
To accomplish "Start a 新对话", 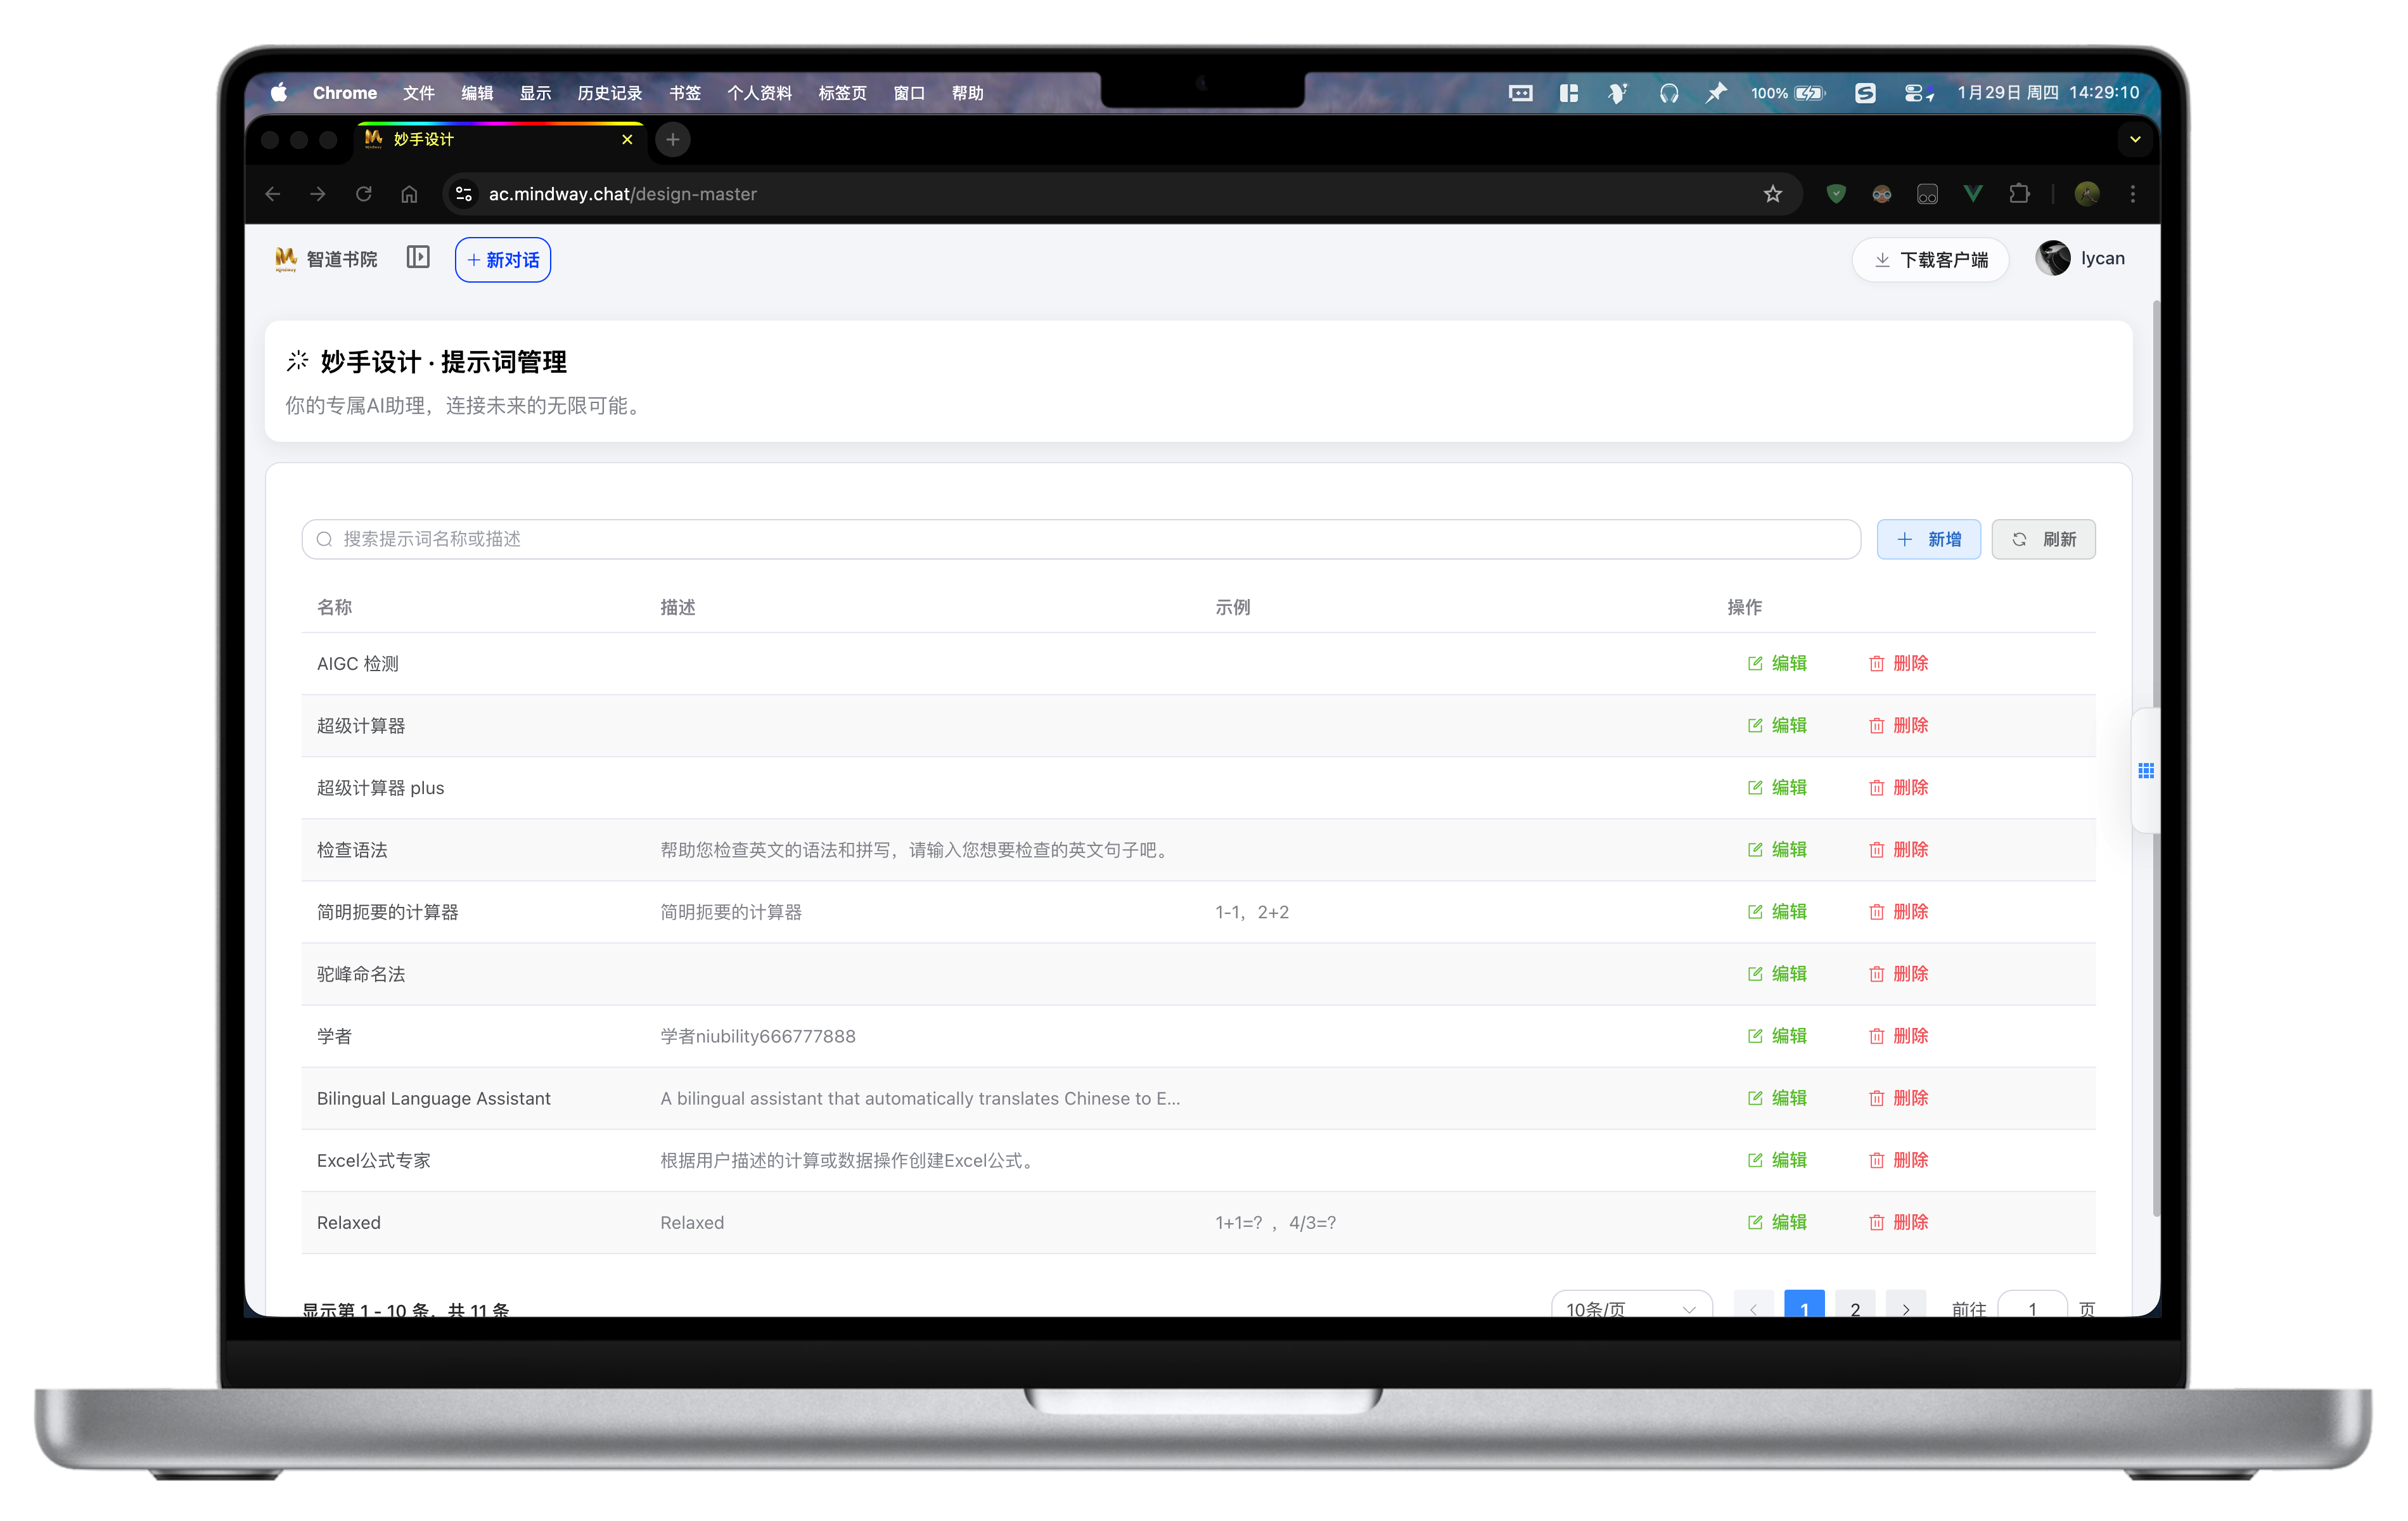I will point(503,260).
